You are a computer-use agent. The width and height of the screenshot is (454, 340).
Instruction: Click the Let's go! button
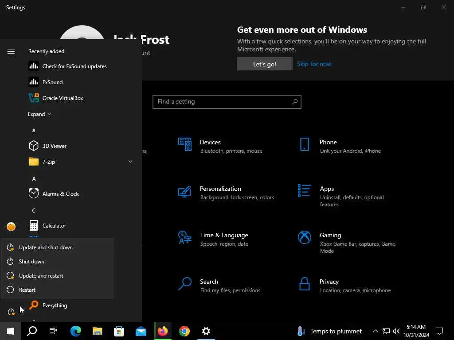tap(265, 64)
